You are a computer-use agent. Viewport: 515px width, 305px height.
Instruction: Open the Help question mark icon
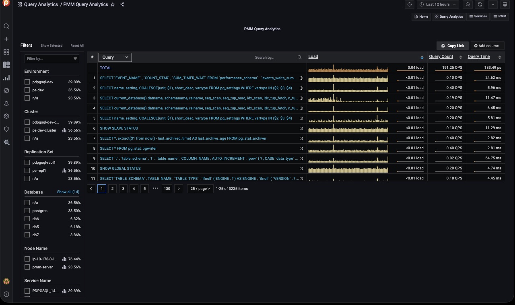(6, 294)
